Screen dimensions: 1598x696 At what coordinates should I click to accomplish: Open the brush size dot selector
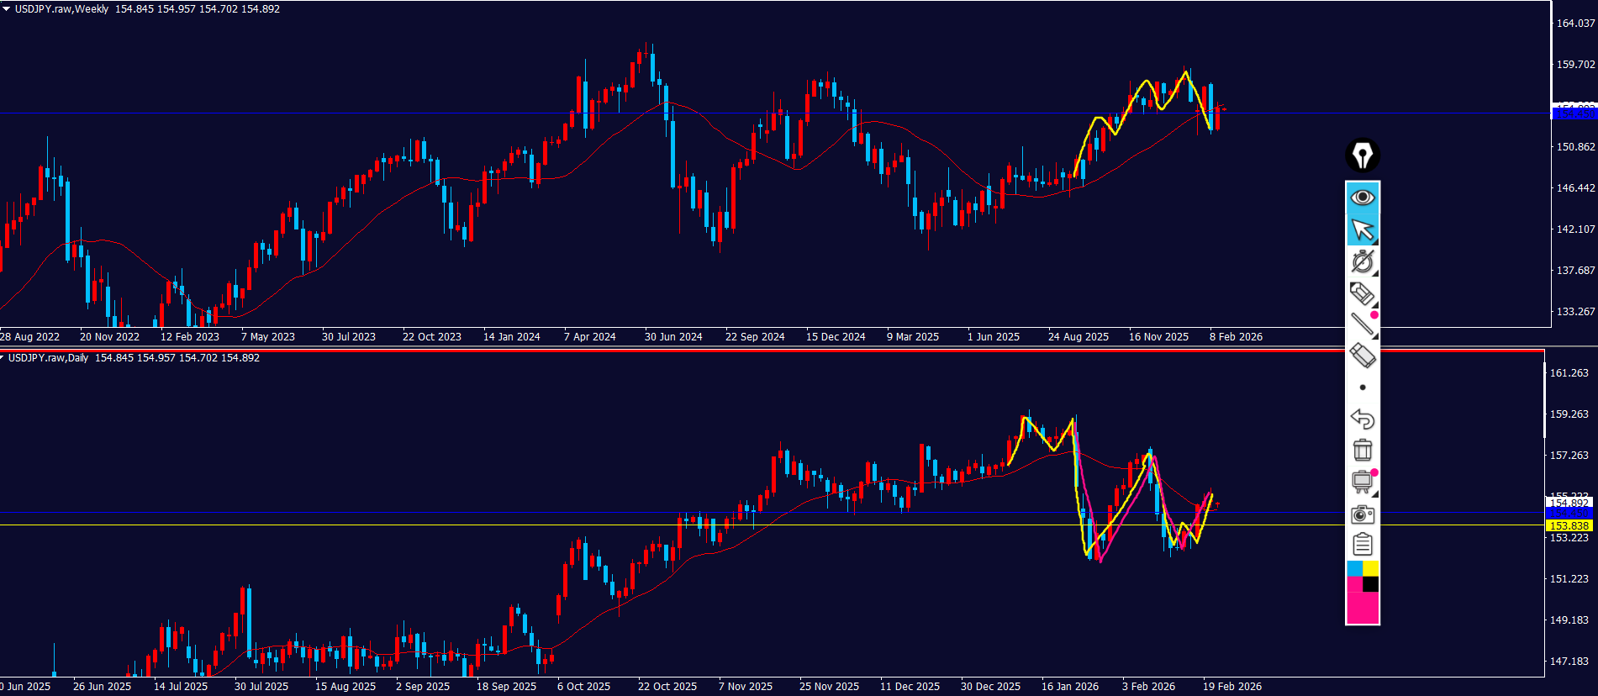point(1363,388)
